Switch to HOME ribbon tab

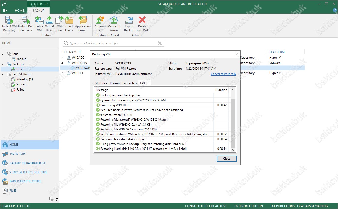pos(19,10)
